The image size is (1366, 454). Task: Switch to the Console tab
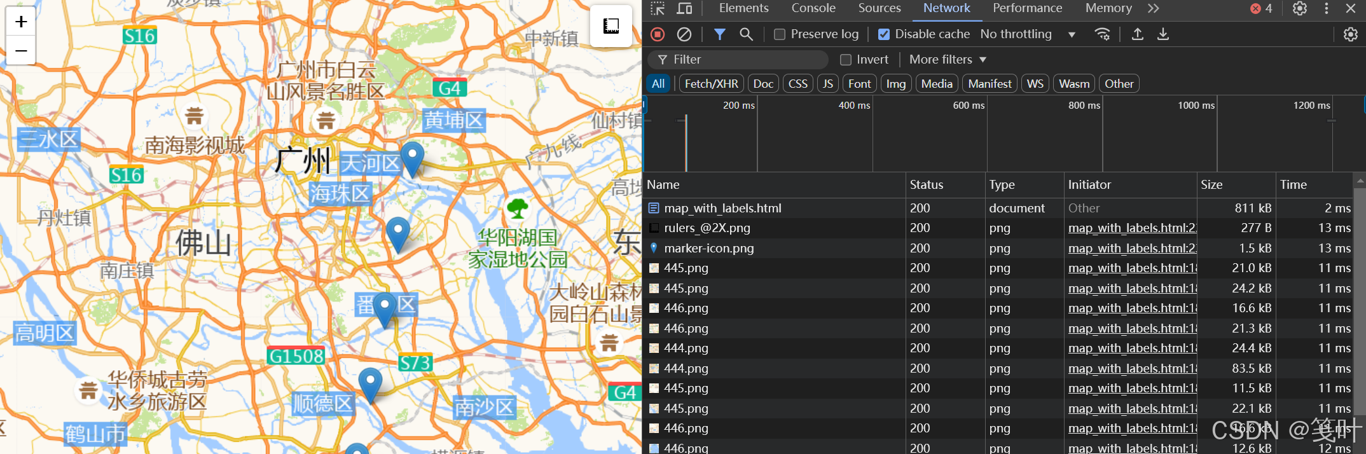pos(813,8)
